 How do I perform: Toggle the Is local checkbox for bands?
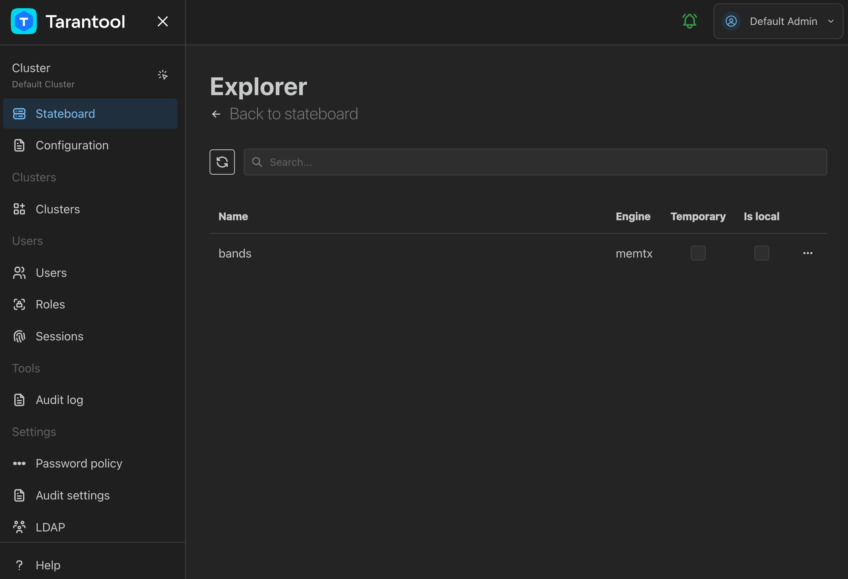pos(761,253)
